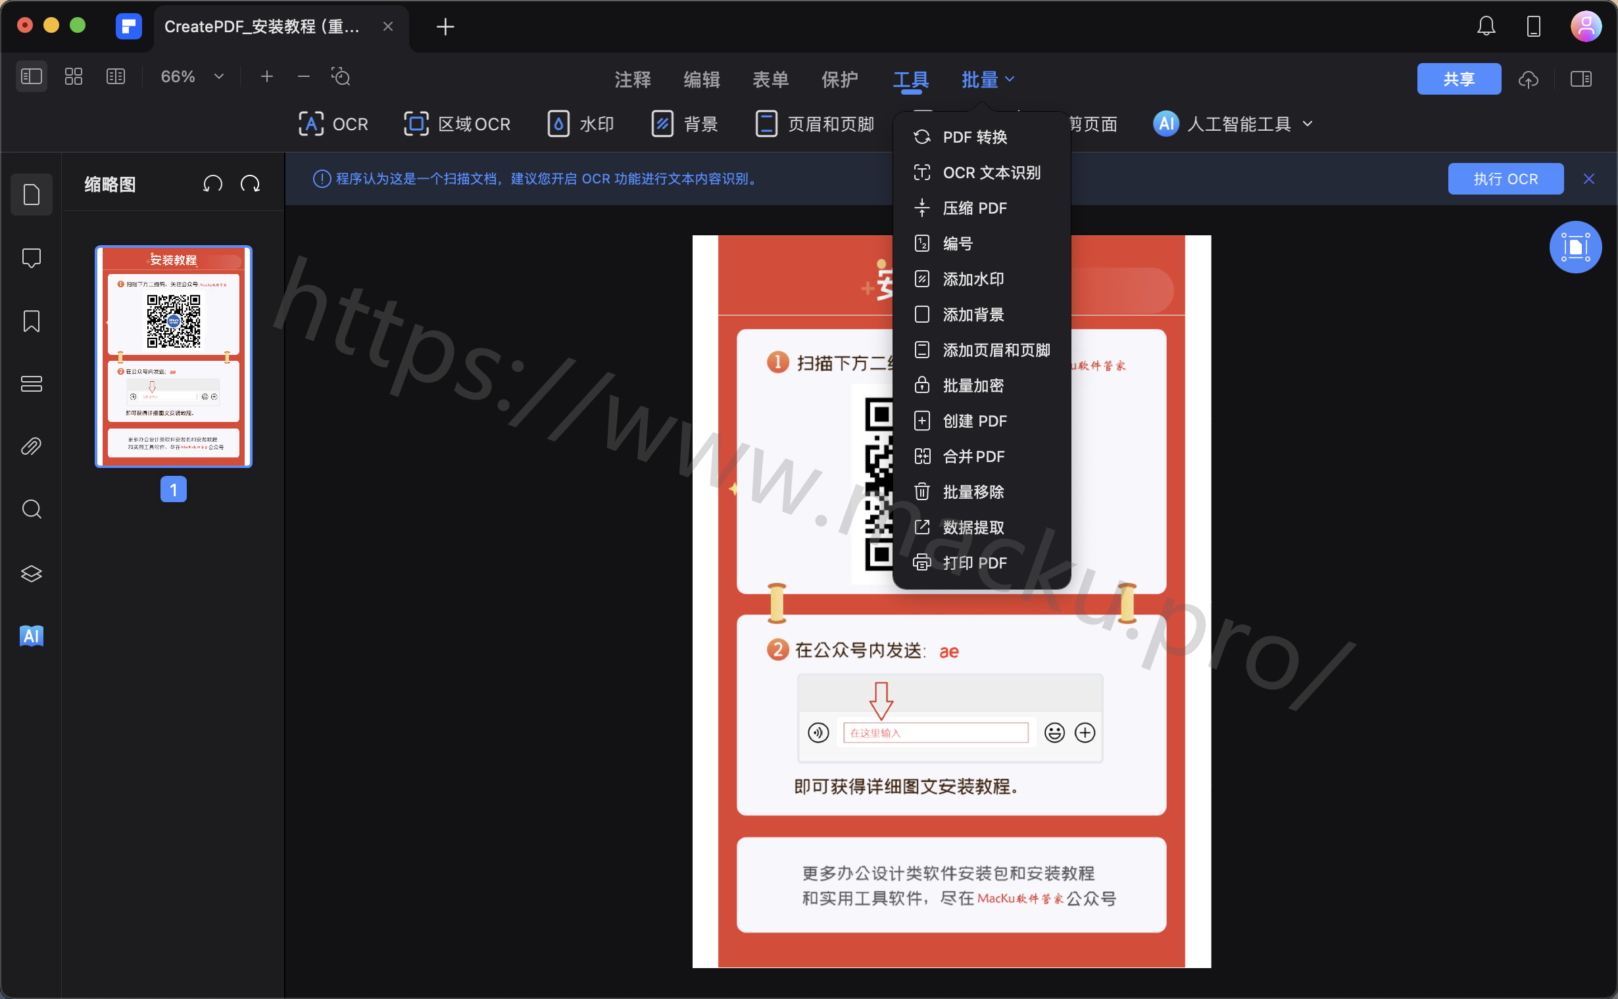Open the 注释 tab

633,80
